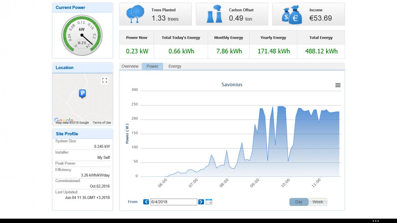Click the Savonius chart title
397x223 pixels.
[x=232, y=85]
